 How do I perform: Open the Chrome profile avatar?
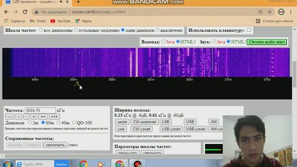click(x=281, y=12)
